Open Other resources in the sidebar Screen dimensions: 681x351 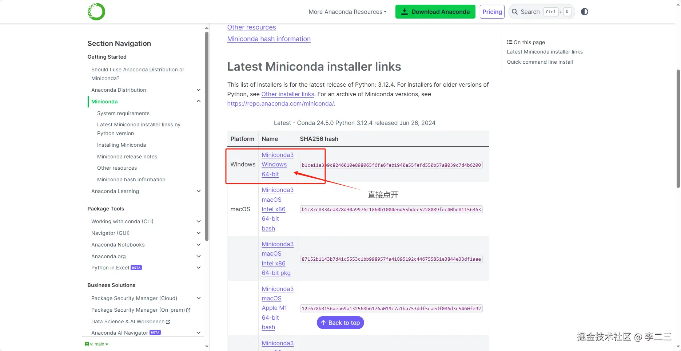coord(117,168)
